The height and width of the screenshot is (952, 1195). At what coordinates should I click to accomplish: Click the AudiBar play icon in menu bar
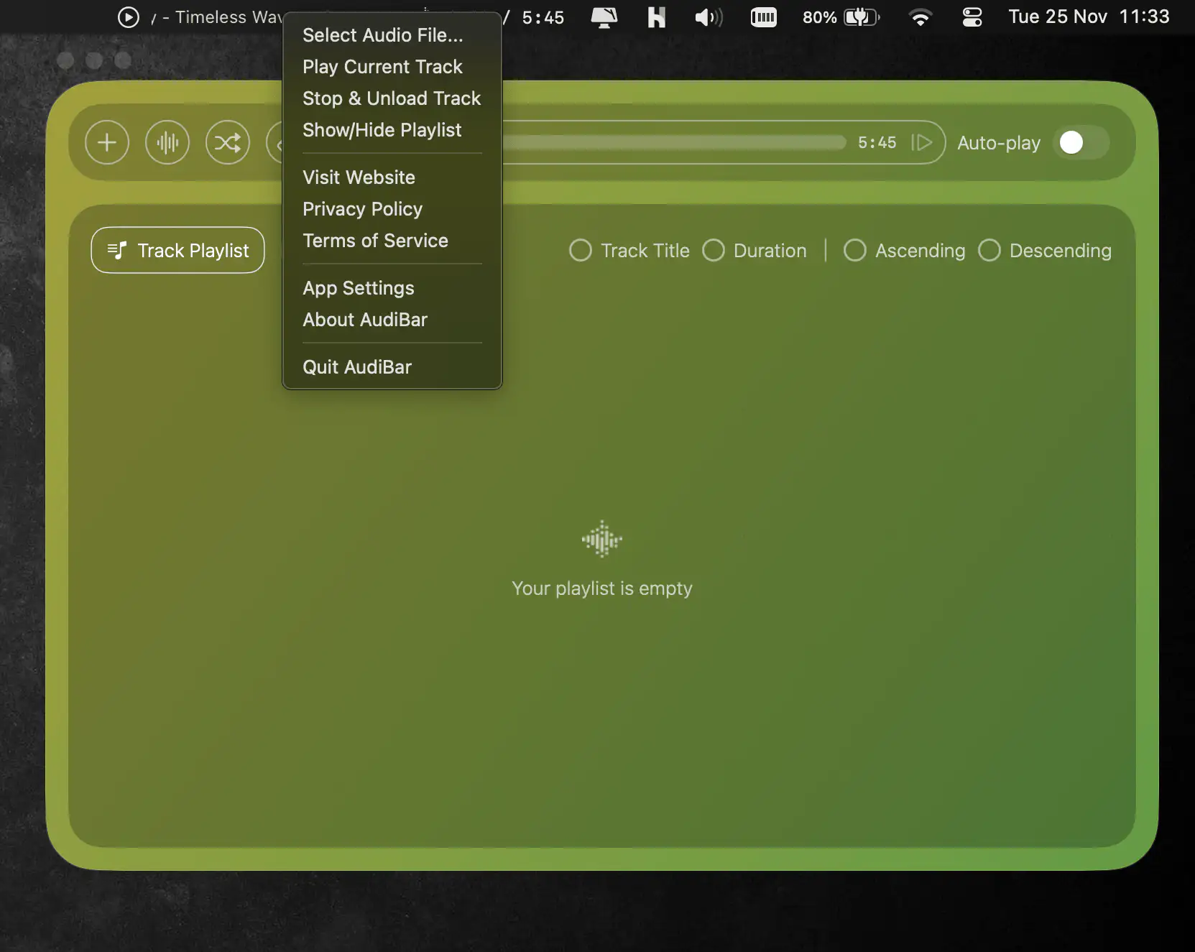pos(128,17)
